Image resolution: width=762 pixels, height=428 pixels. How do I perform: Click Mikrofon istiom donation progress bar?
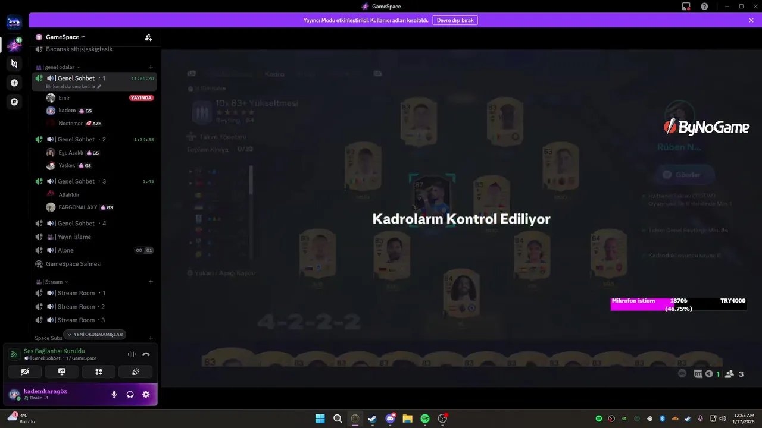678,304
